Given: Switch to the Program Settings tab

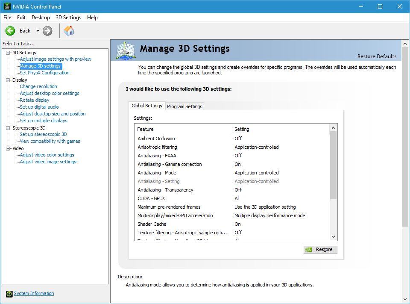Looking at the screenshot, I should pos(184,106).
